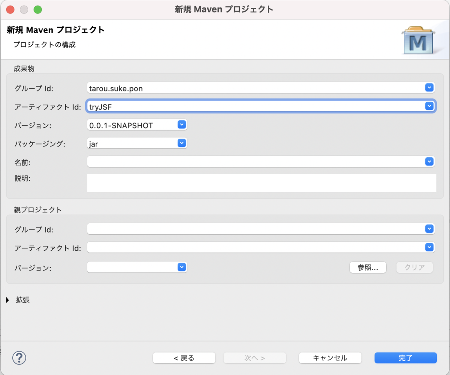Image resolution: width=450 pixels, height=375 pixels.
Task: Expand the 拡張 section
Action: 8,300
